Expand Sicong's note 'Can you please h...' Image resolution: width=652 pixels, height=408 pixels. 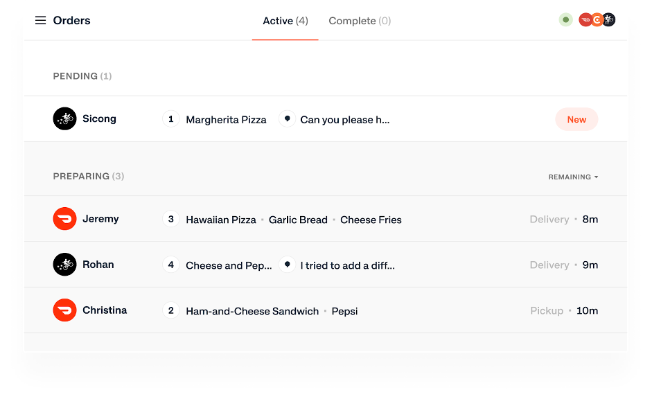point(344,120)
